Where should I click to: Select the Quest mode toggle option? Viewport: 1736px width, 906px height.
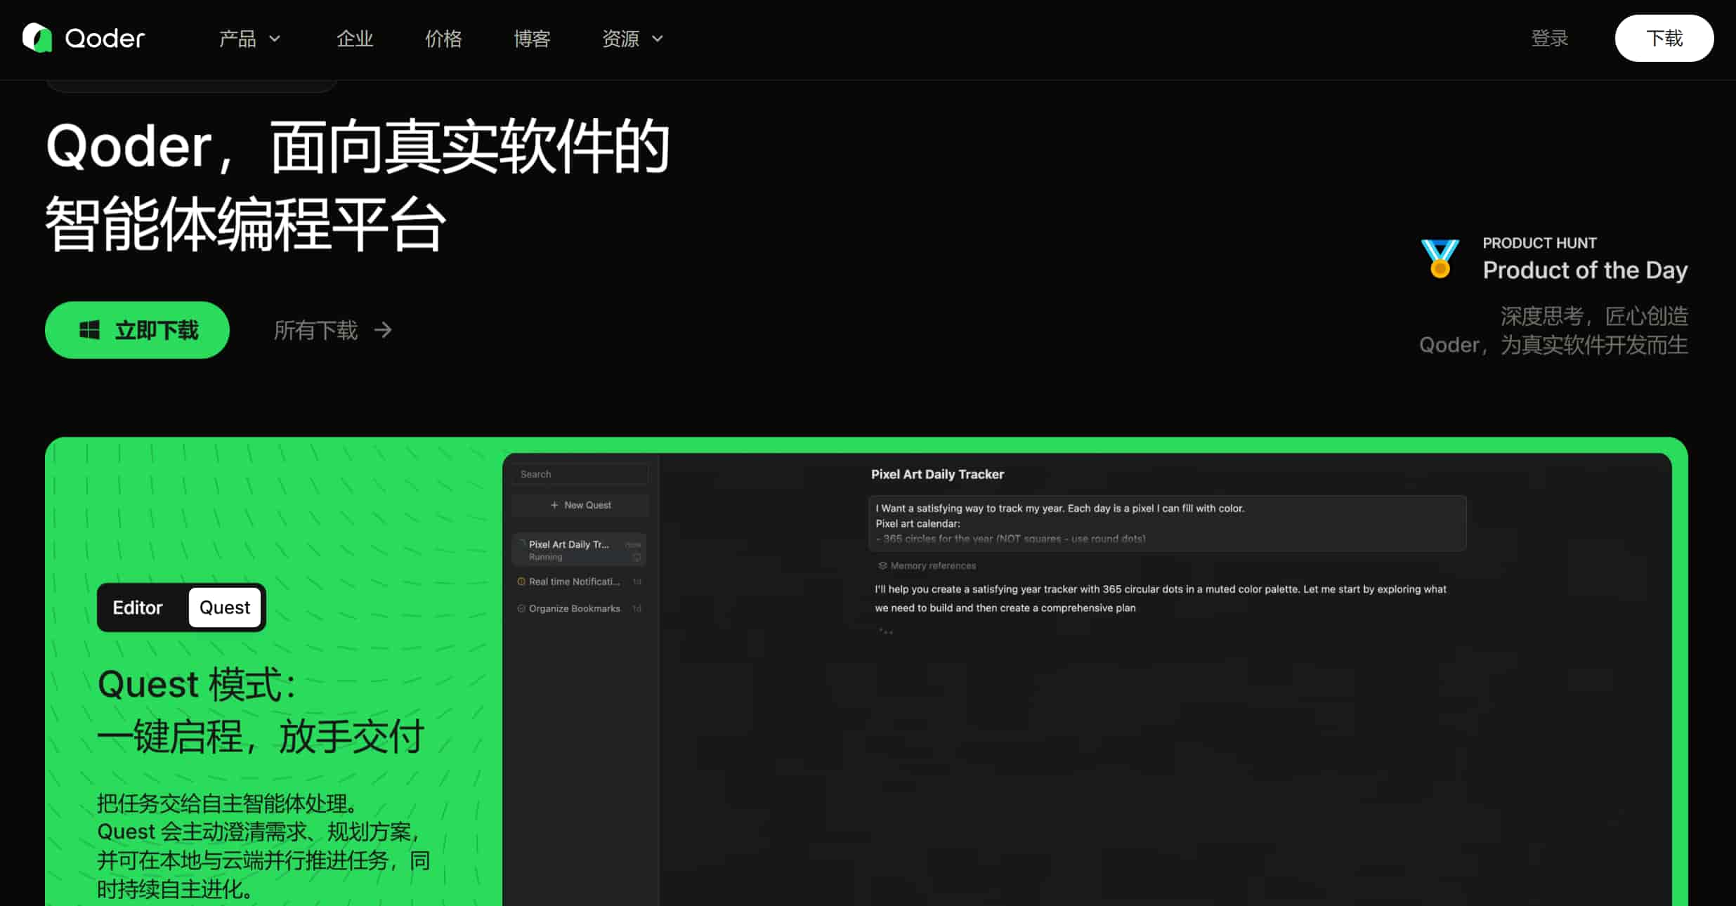[x=225, y=608]
